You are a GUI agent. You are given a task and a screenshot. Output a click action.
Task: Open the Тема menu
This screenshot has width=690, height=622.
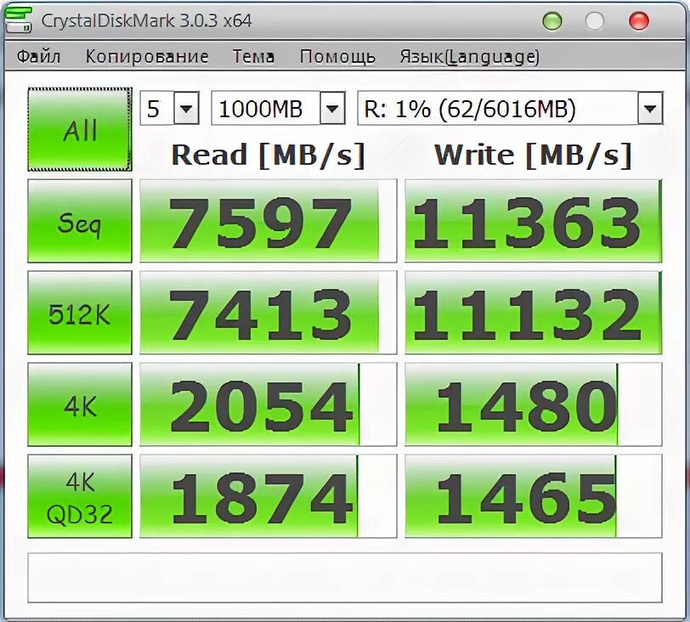(x=253, y=56)
